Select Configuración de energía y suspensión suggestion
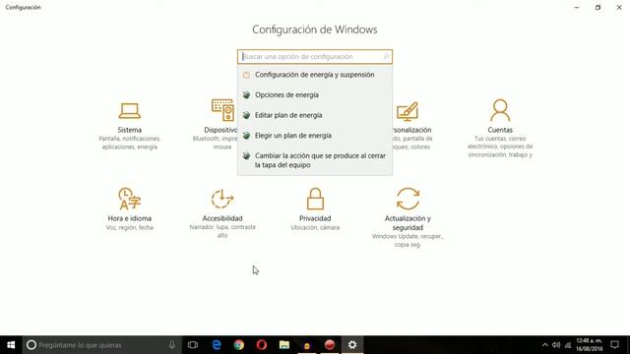The height and width of the screenshot is (354, 630). click(315, 75)
